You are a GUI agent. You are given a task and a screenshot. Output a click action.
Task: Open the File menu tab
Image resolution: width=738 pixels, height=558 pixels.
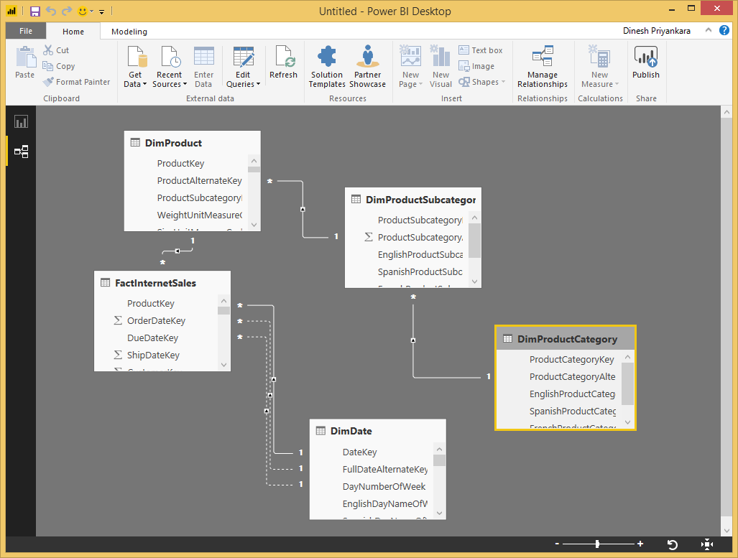(26, 31)
